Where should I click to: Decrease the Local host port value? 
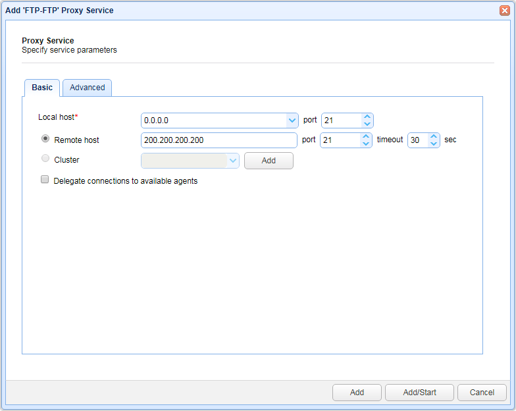367,124
